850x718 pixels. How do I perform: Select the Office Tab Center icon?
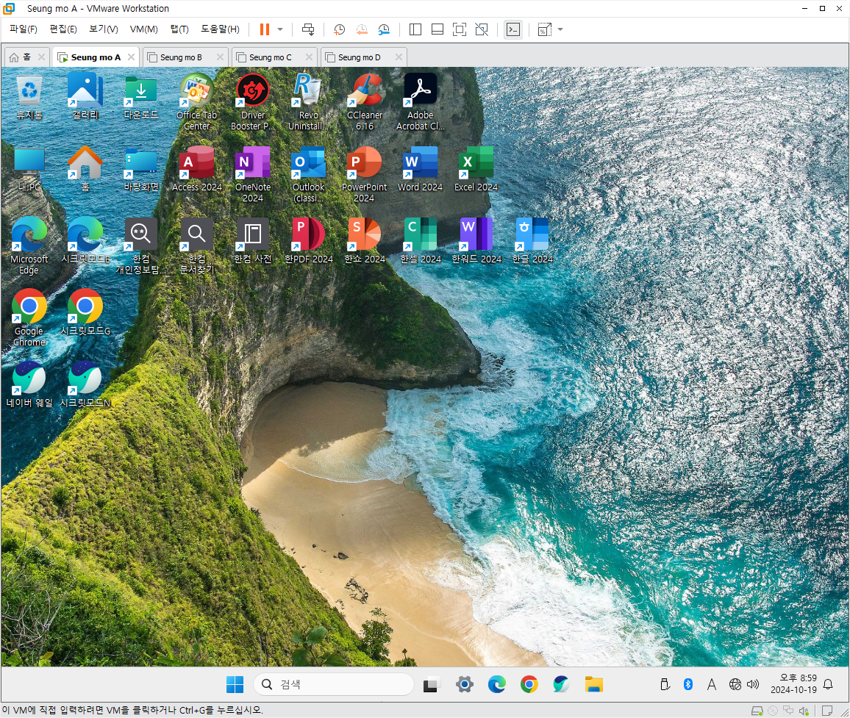click(197, 102)
